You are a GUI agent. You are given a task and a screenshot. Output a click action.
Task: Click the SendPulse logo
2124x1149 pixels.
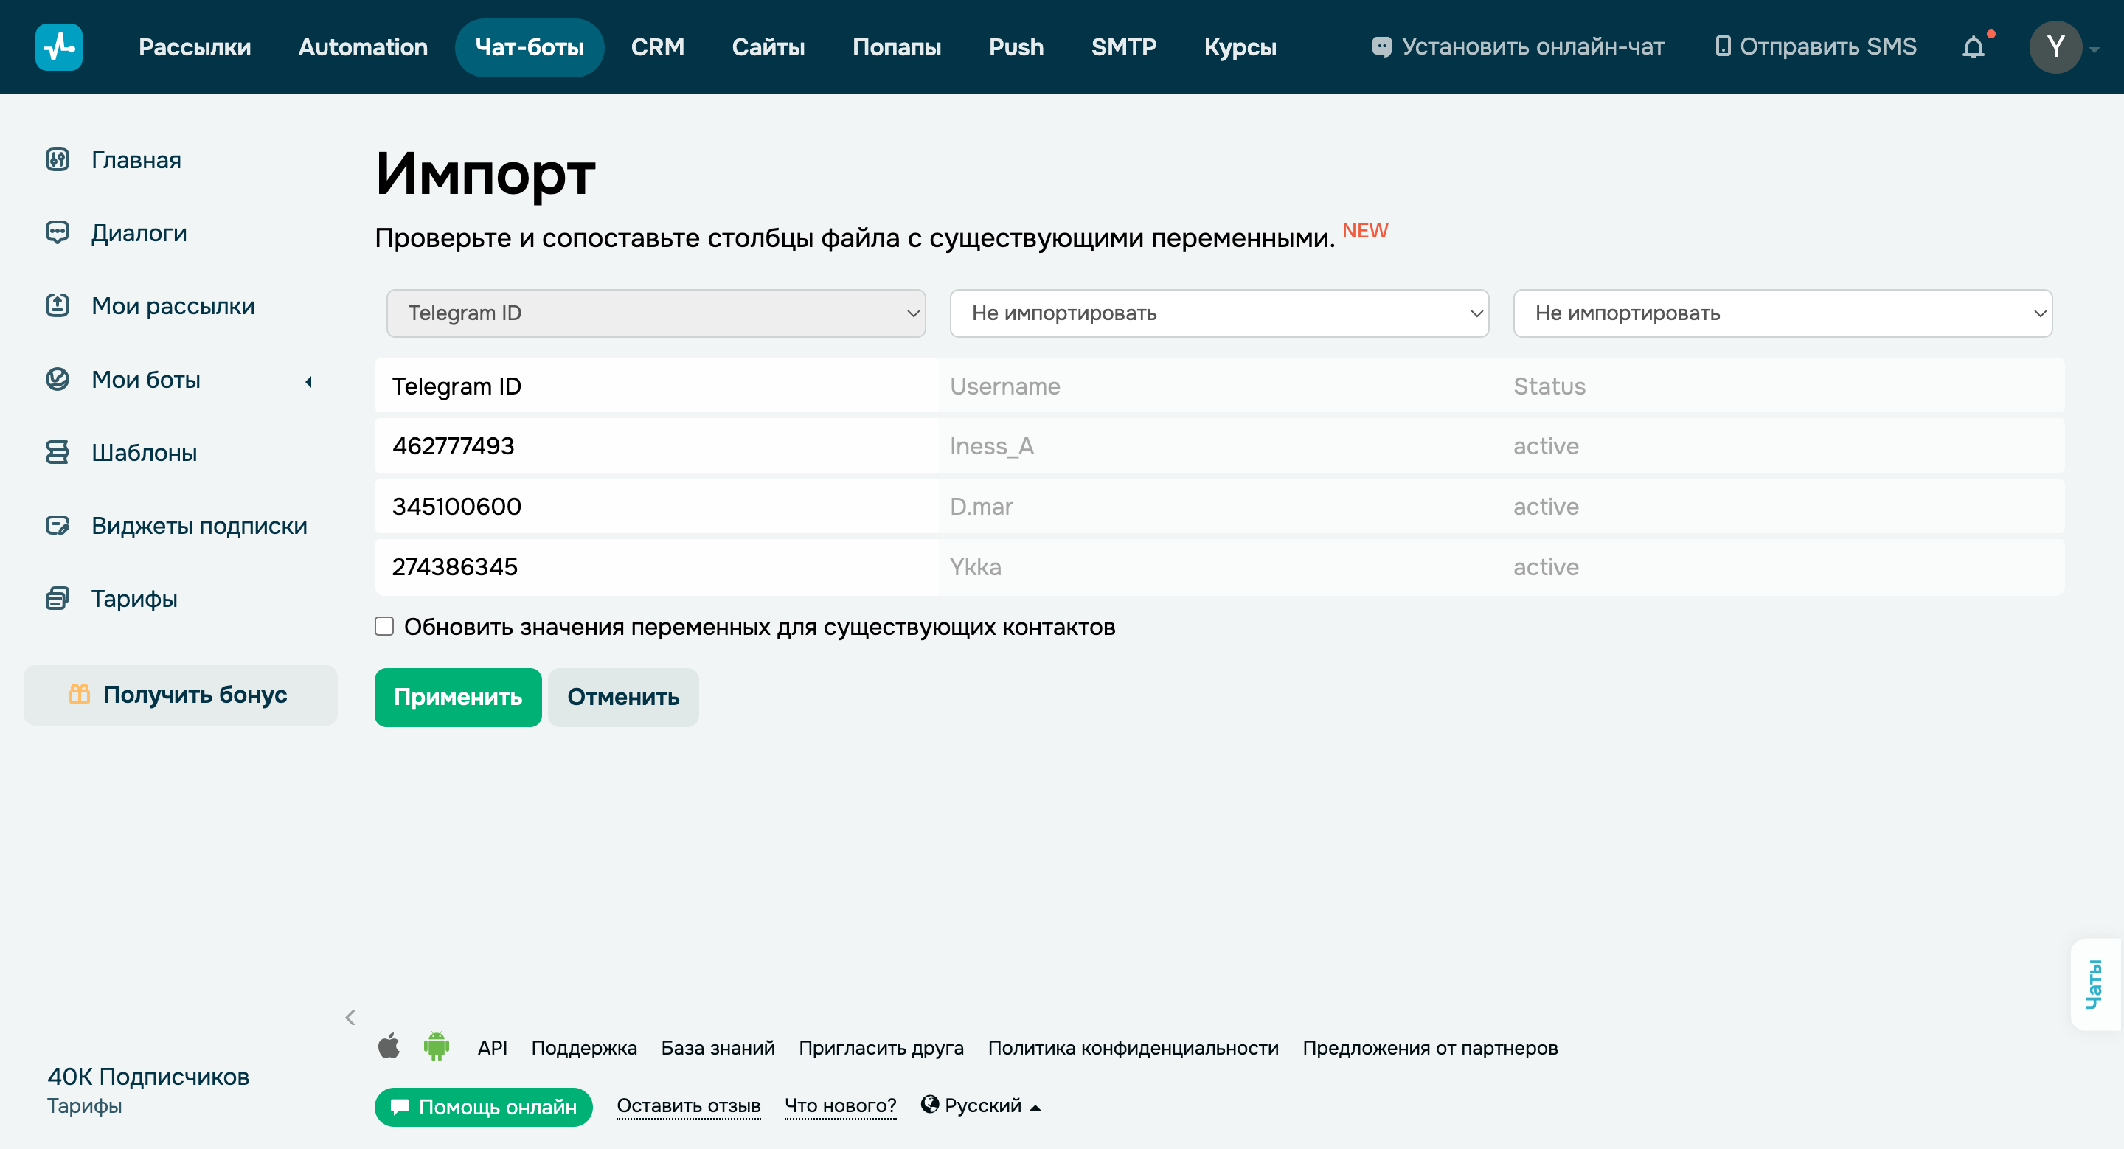(x=58, y=47)
